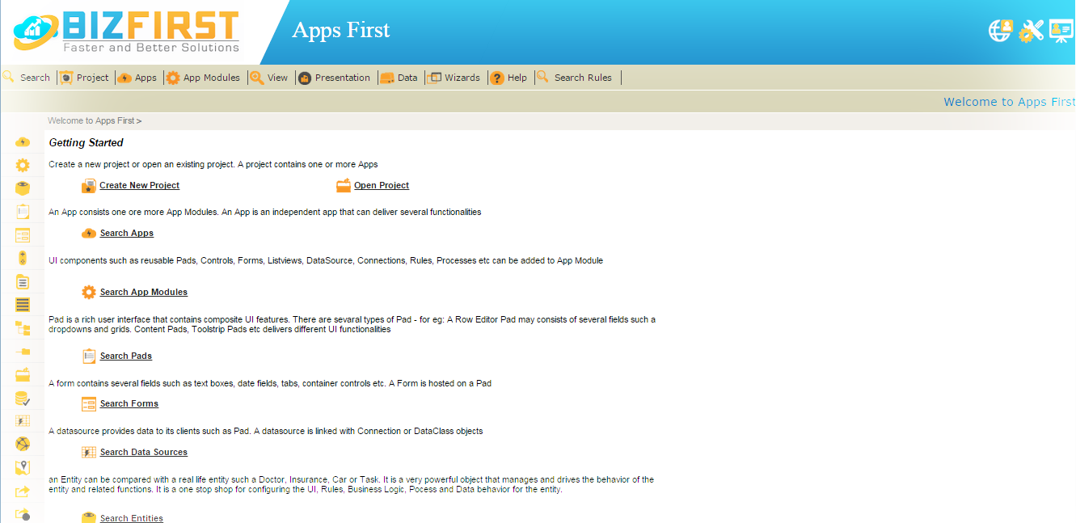Click the connection plug icon in left sidebar
This screenshot has width=1076, height=523.
pos(23,352)
